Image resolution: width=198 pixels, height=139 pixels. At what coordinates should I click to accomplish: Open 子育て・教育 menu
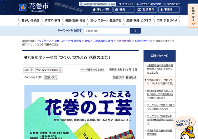point(52,21)
